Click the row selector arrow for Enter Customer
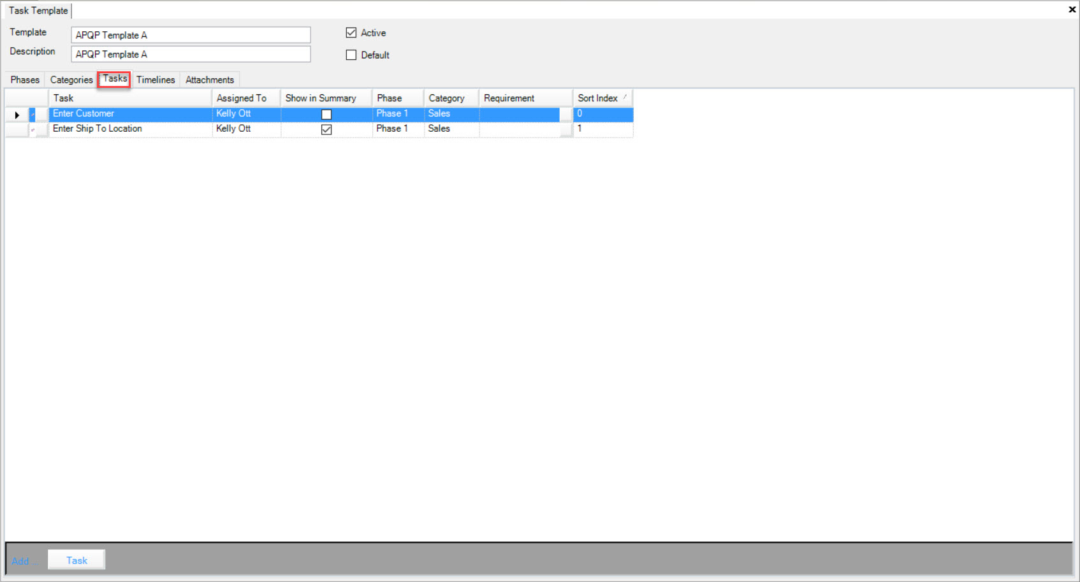 (x=17, y=115)
